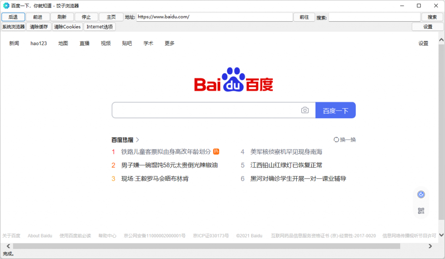Image resolution: width=445 pixels, height=259 pixels.
Task: Expand 百度热搜 using the chevron arrow
Action: pos(138,139)
